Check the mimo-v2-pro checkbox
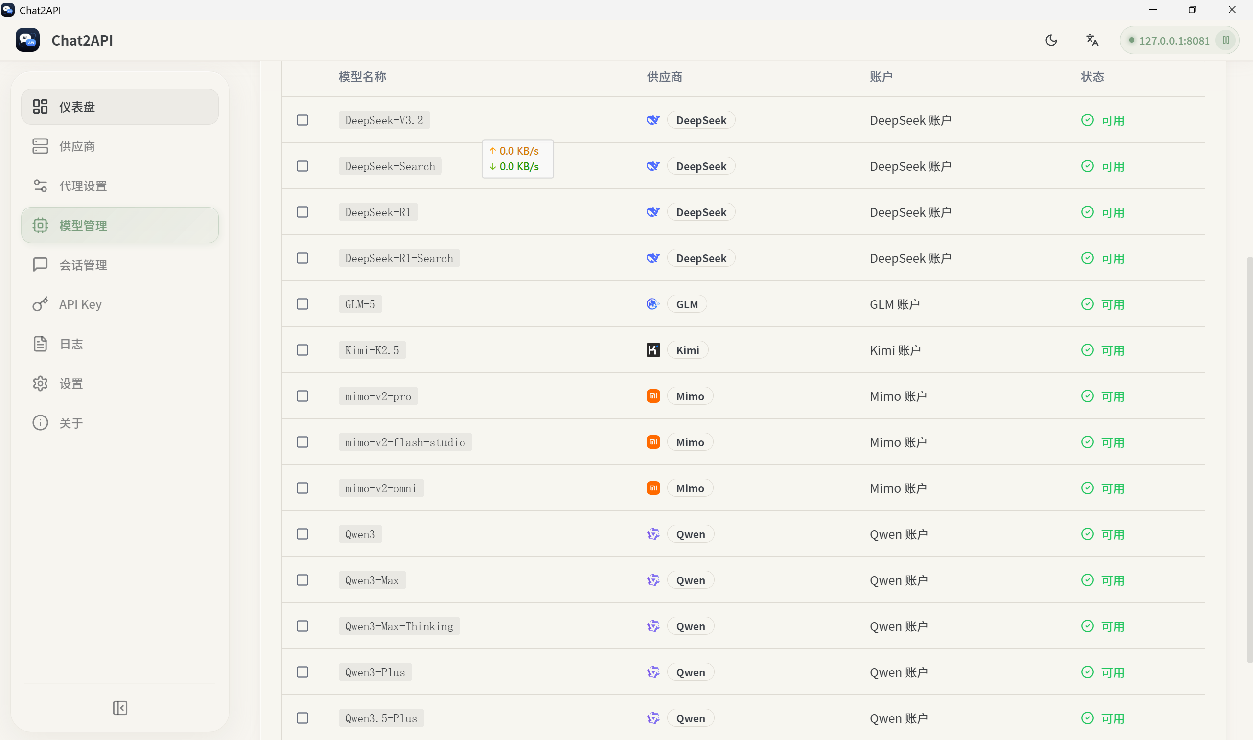 302,396
